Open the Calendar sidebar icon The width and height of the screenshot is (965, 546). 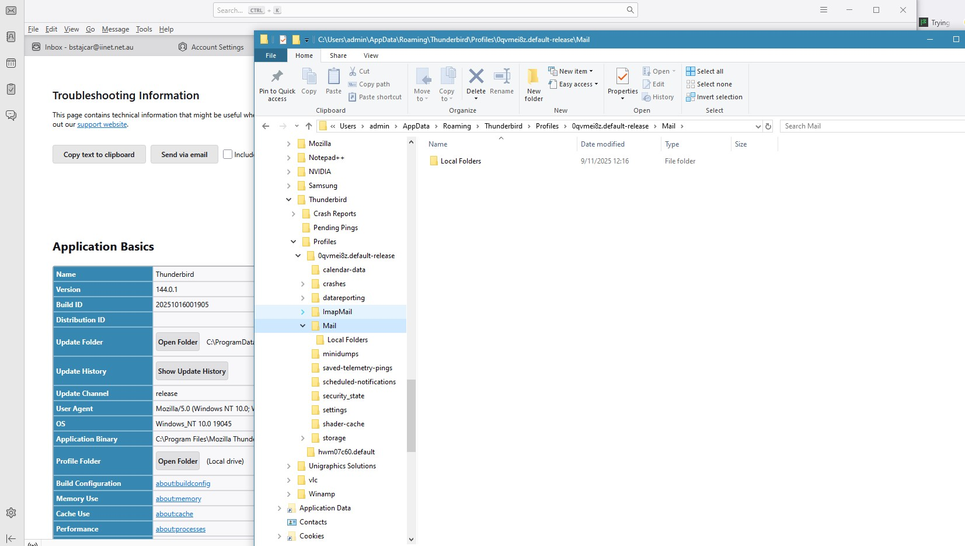11,63
